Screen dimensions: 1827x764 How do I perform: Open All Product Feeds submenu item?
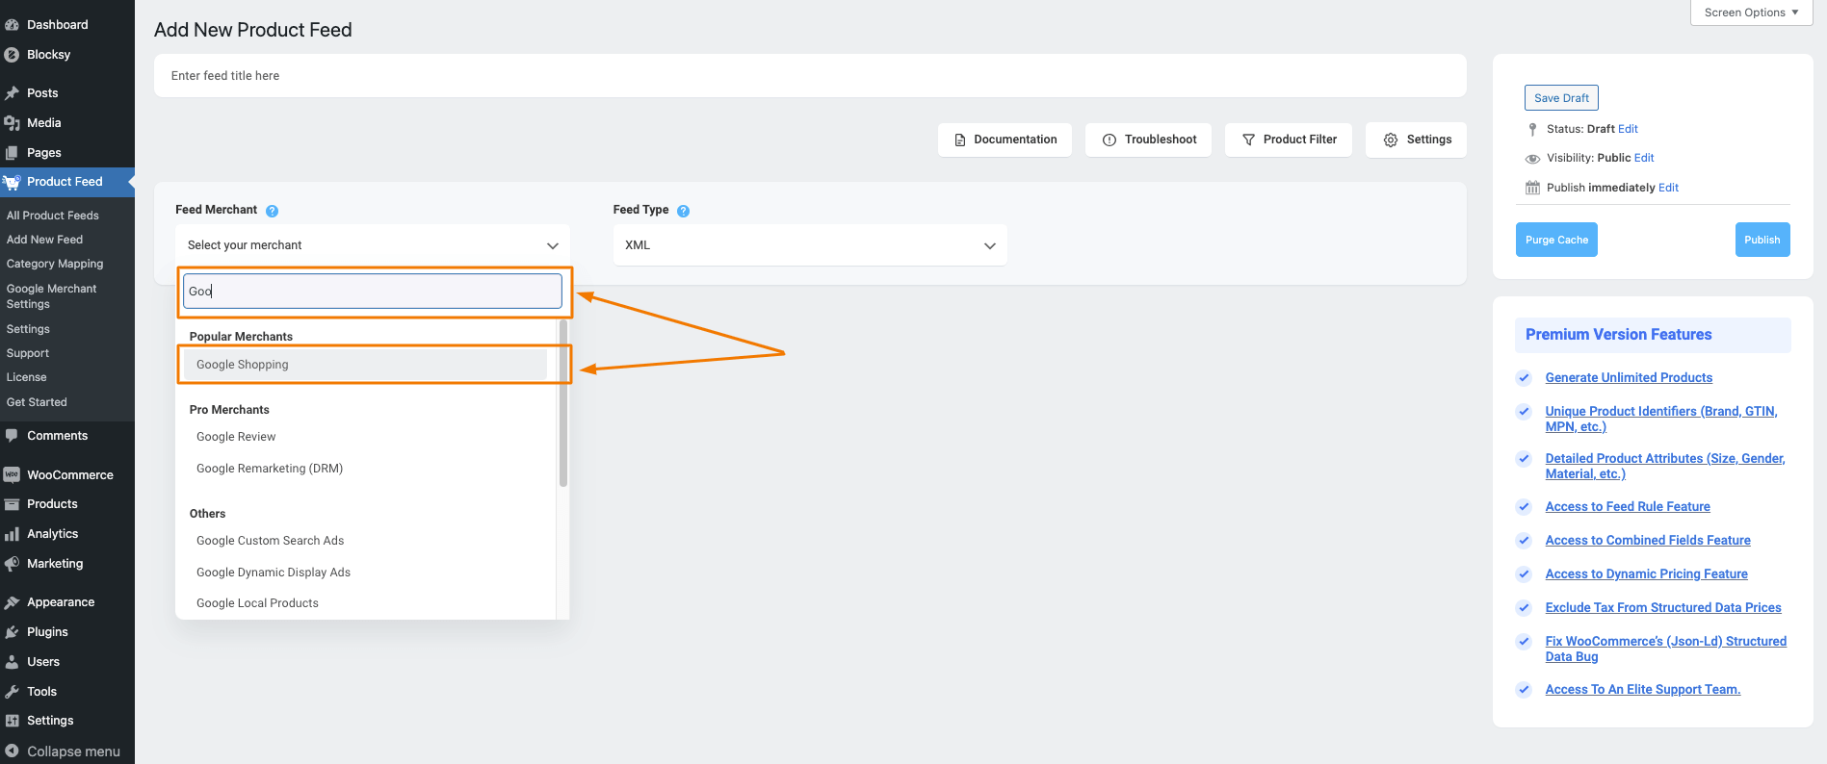point(53,216)
